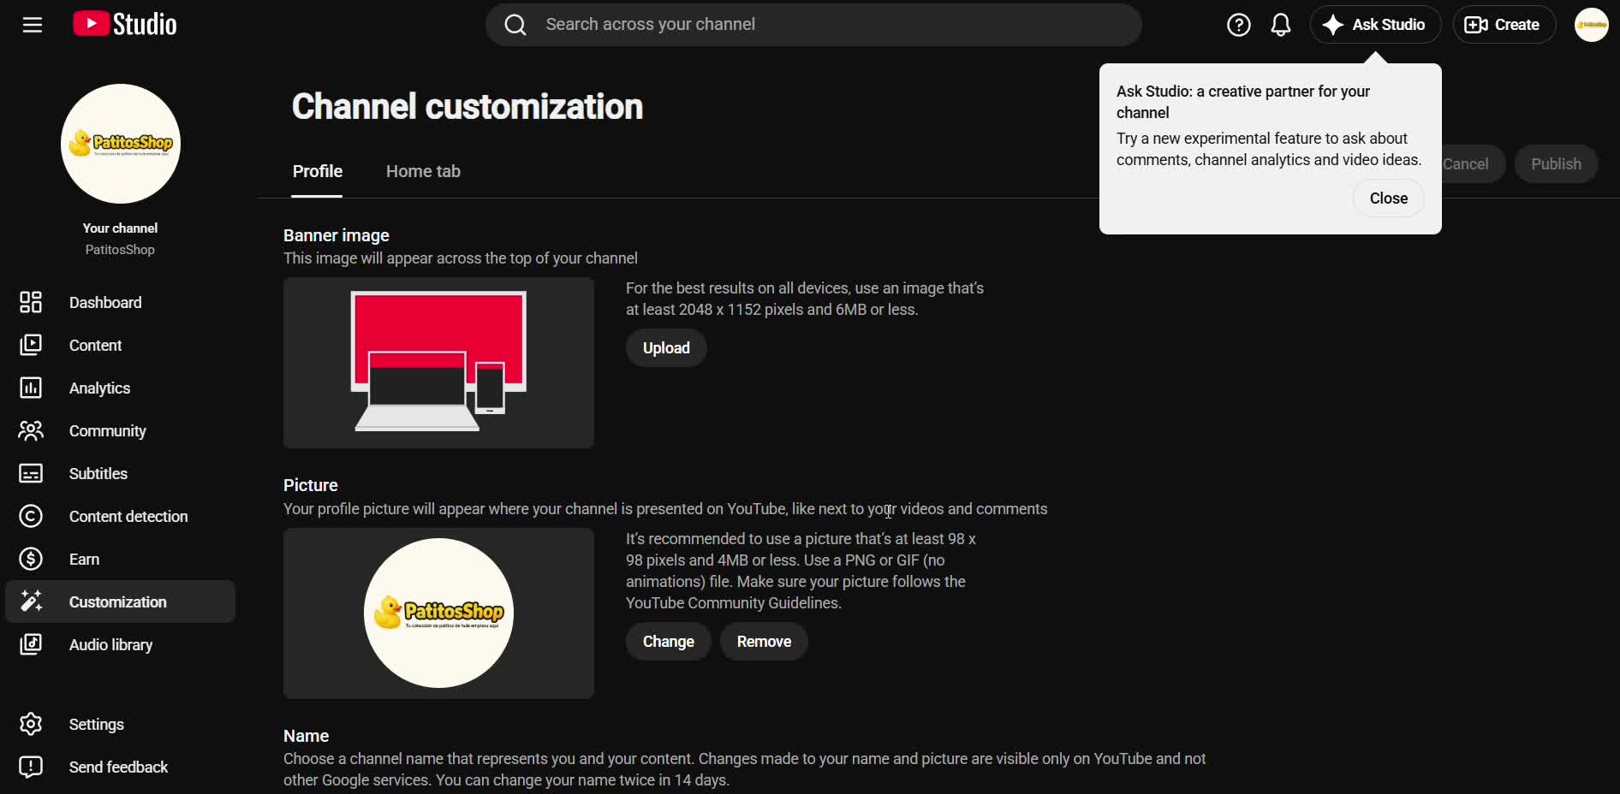Open the Dashboard sidebar item
Screen dimensions: 1620x794
pos(120,302)
